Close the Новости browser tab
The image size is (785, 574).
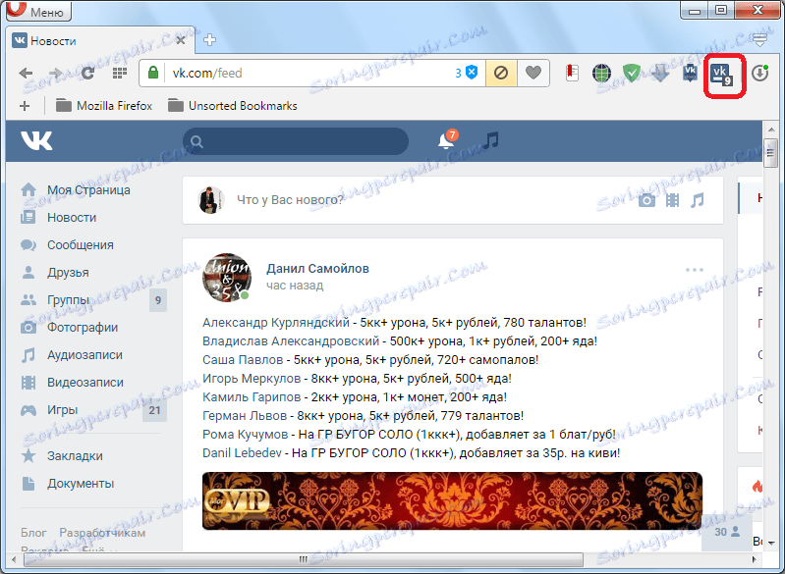point(181,40)
